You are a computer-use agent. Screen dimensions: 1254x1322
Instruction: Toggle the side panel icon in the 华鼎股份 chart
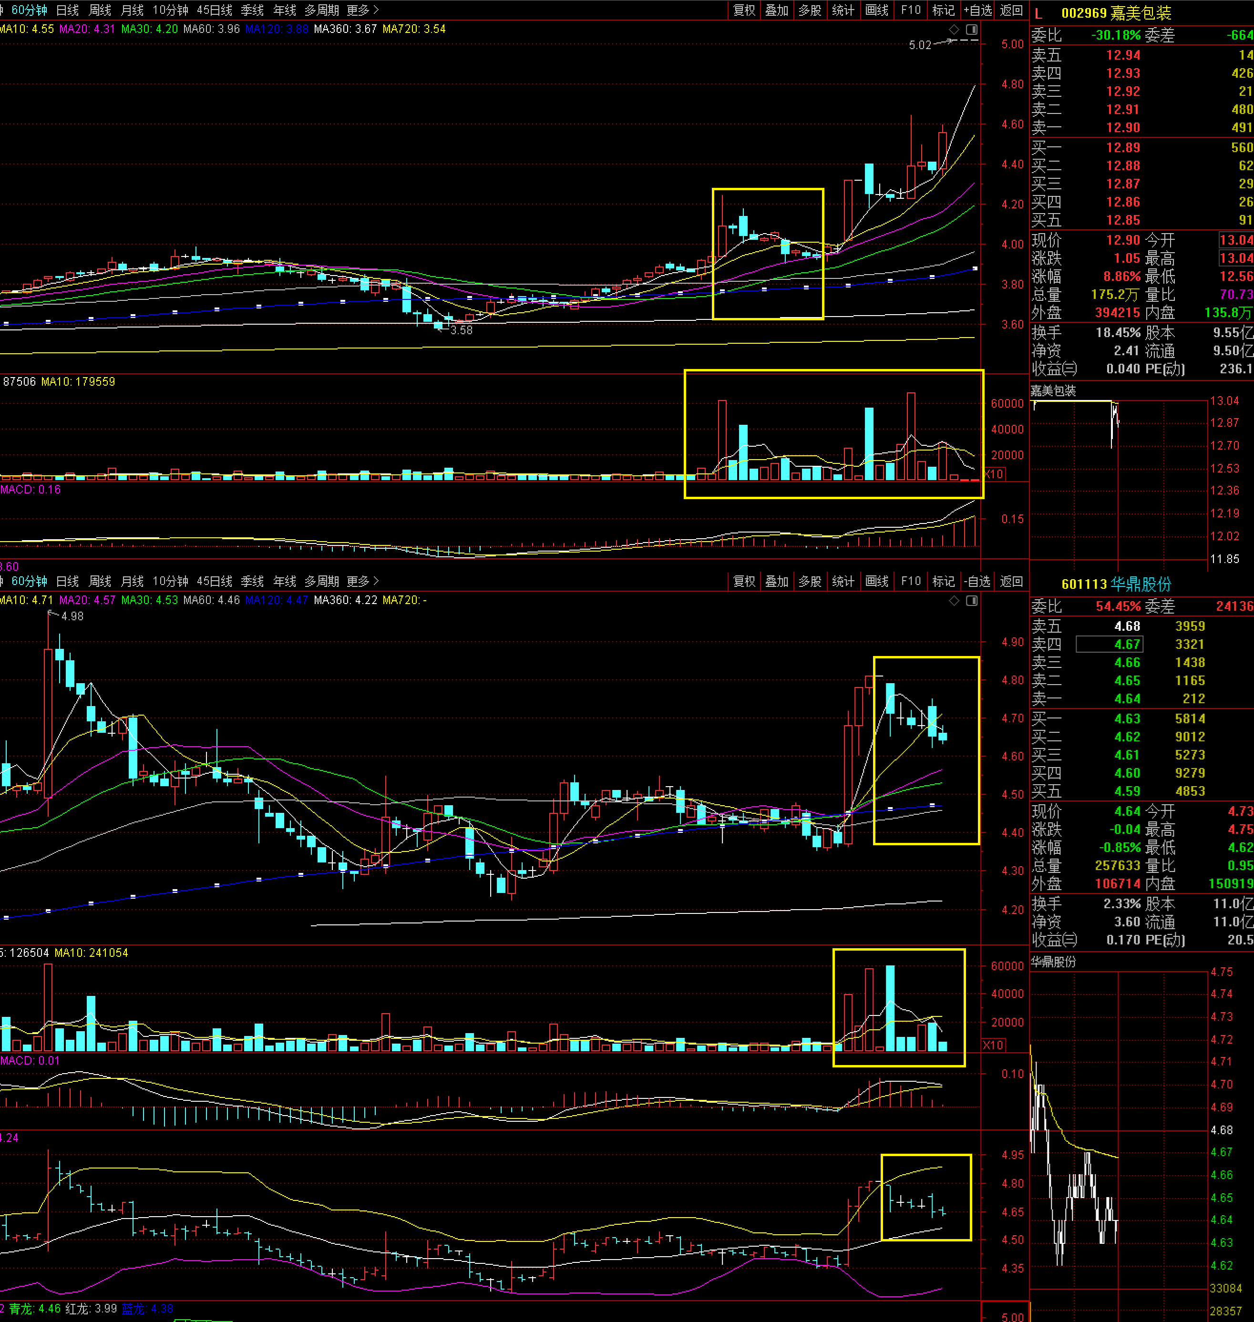point(971,600)
